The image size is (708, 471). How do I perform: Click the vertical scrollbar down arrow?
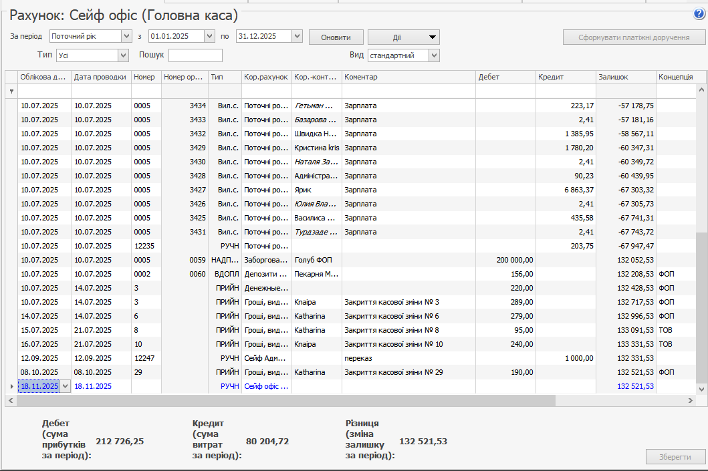[701, 388]
